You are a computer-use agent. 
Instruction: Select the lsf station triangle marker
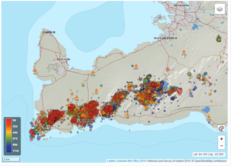pyautogui.click(x=96, y=90)
